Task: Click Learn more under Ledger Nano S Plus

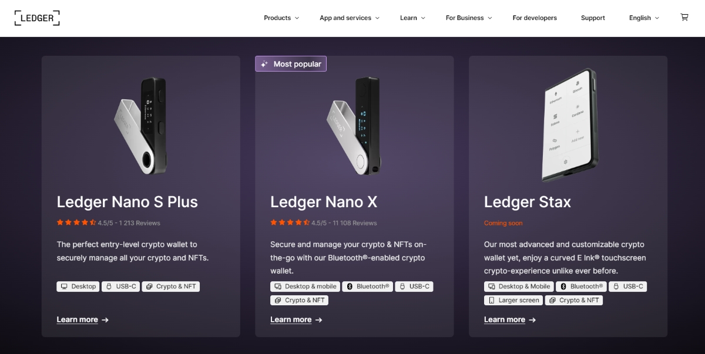Action: (x=77, y=319)
